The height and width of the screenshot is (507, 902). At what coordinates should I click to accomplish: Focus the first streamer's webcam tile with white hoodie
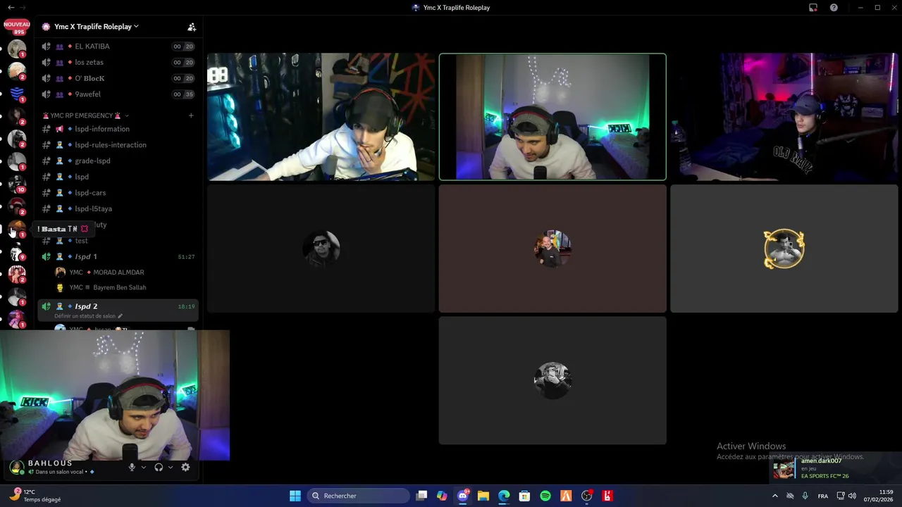pyautogui.click(x=321, y=117)
